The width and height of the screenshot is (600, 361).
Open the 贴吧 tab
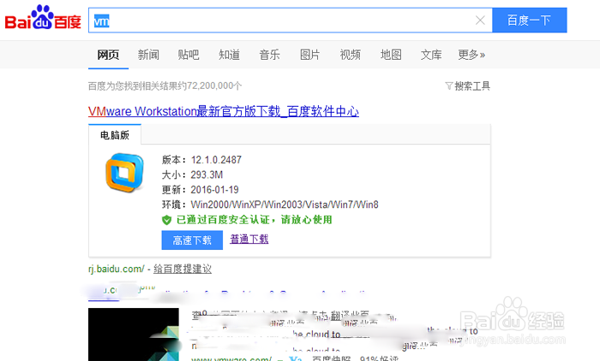tap(189, 55)
